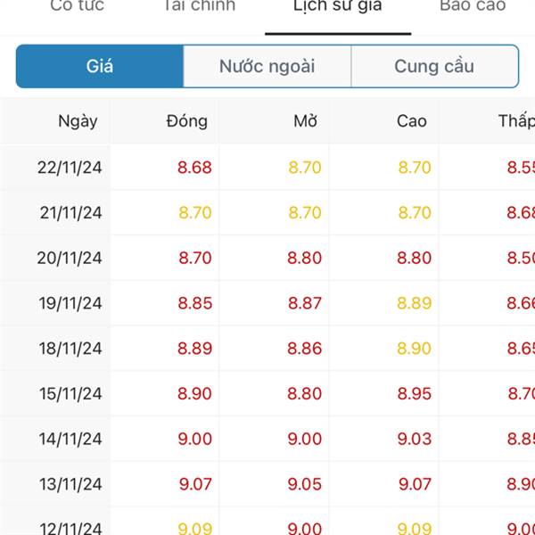Open the Báo cáo tab
Image resolution: width=535 pixels, height=535 pixels.
tap(473, 5)
